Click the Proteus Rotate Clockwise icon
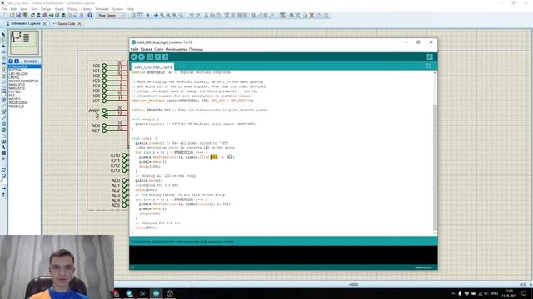The height and width of the screenshot is (299, 533). click(3, 169)
